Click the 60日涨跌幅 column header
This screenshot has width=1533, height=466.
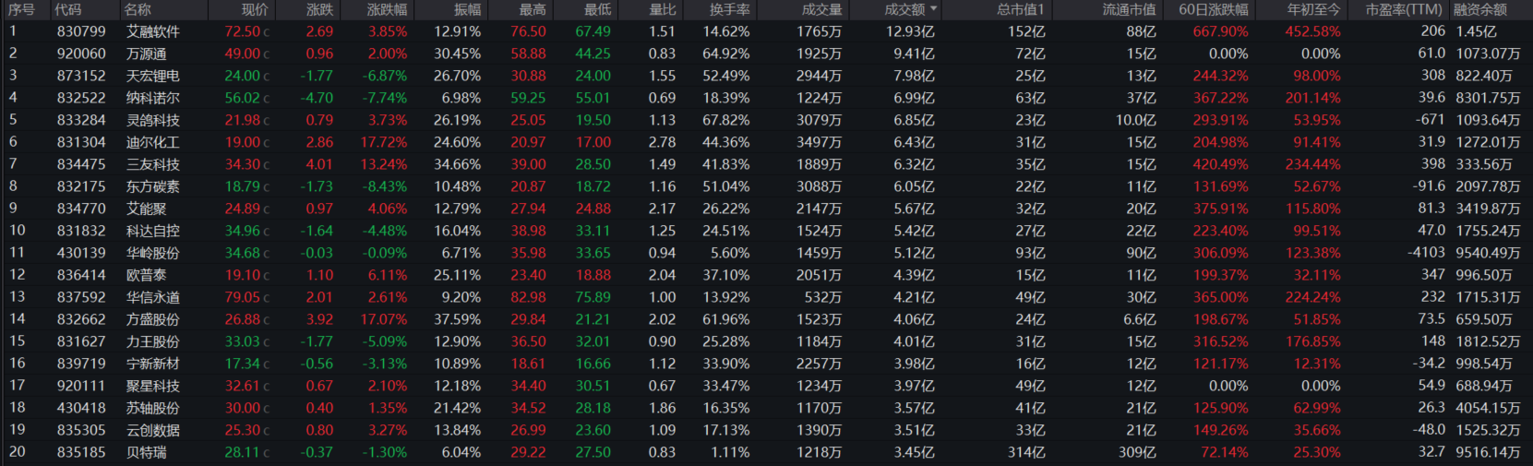1213,9
